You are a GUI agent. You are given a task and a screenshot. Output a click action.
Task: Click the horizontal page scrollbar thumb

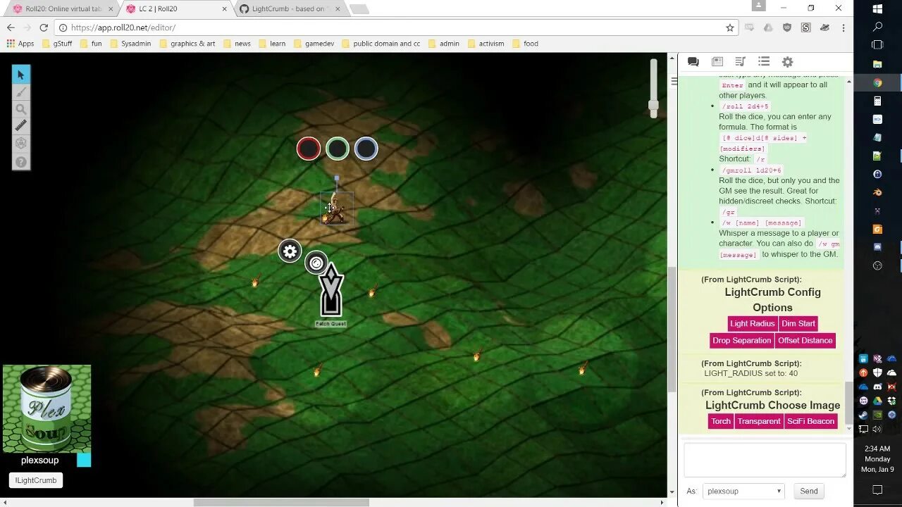(x=281, y=503)
